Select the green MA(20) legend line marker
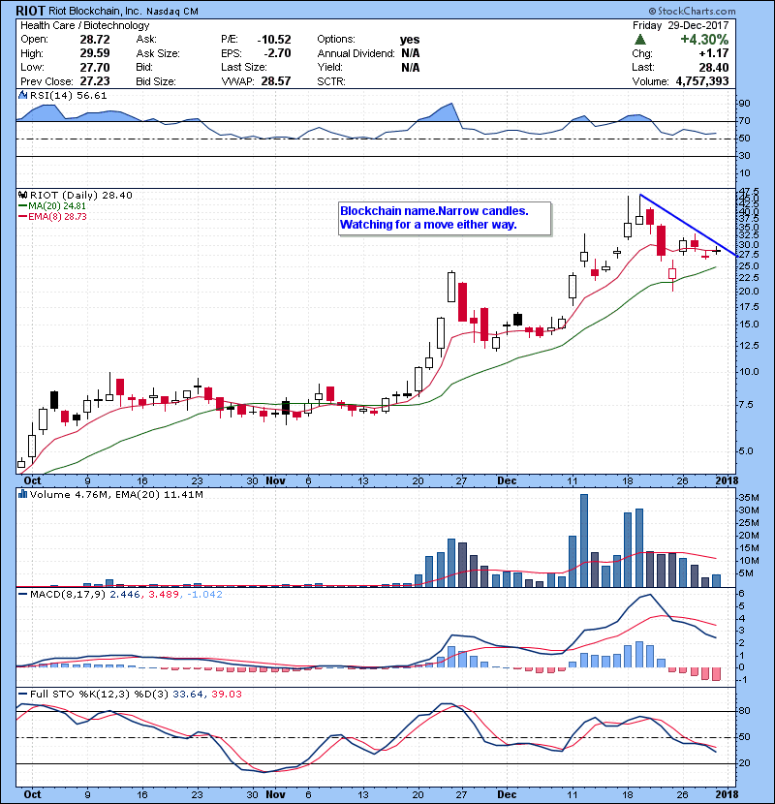The width and height of the screenshot is (775, 804). [22, 205]
